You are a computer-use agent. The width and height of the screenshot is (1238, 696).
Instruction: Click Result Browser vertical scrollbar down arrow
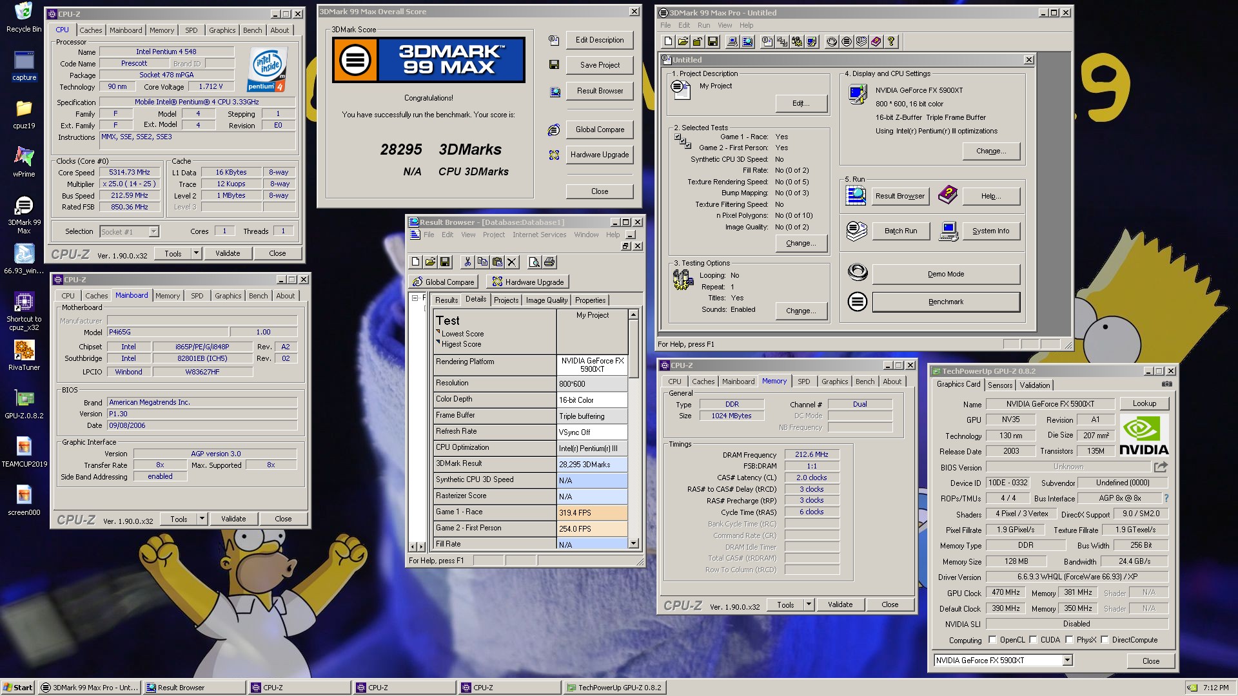(634, 543)
